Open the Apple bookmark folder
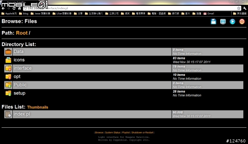This screenshot has height=144, width=248. coord(9,14)
